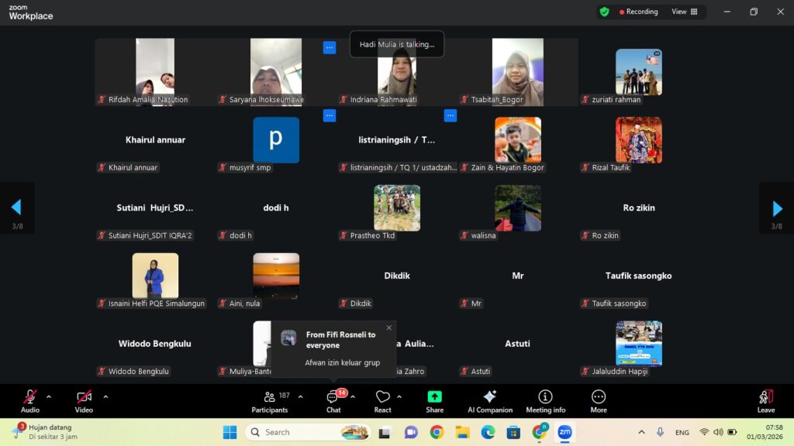Screen dimensions: 794x446
Task: Expand the React options arrow
Action: 399,397
